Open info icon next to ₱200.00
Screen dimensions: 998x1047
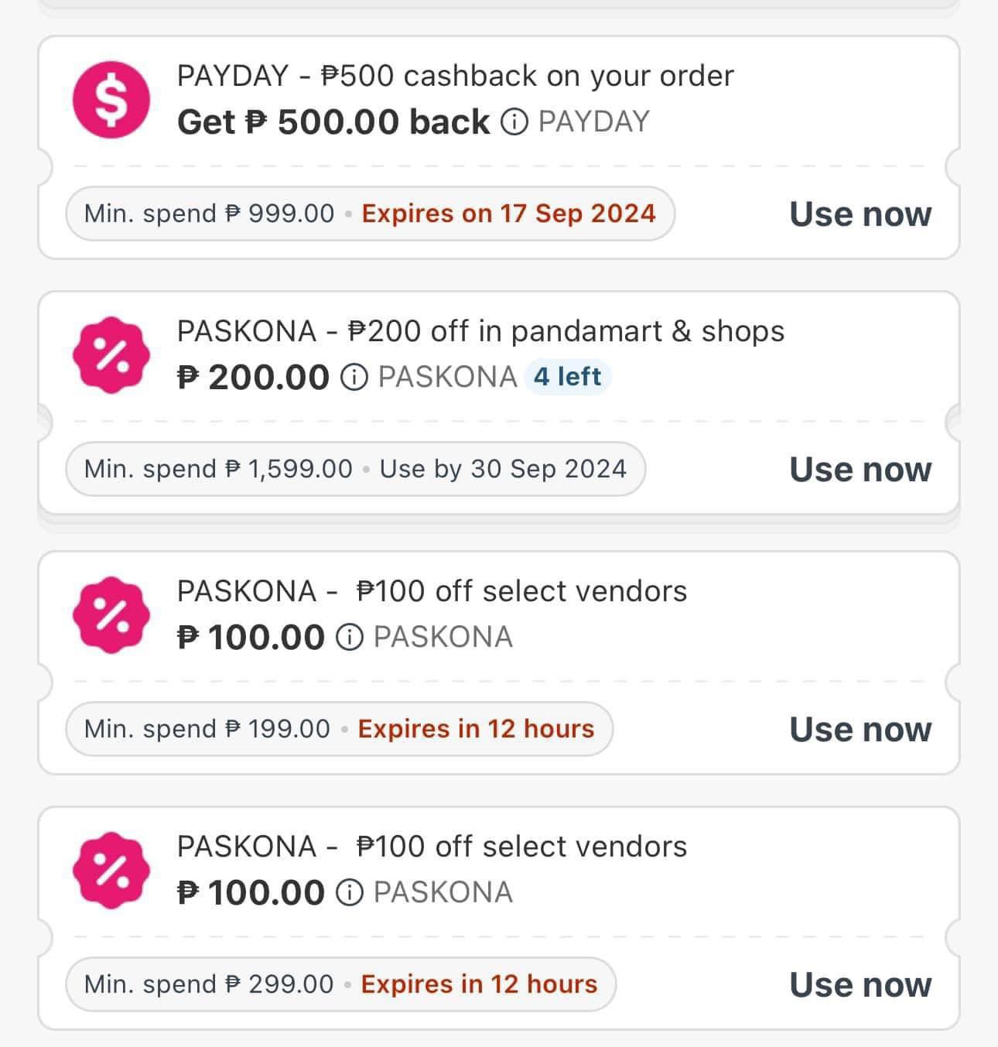point(354,378)
